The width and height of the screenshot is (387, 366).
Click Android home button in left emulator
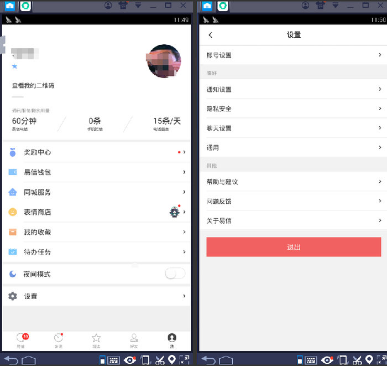point(29,360)
